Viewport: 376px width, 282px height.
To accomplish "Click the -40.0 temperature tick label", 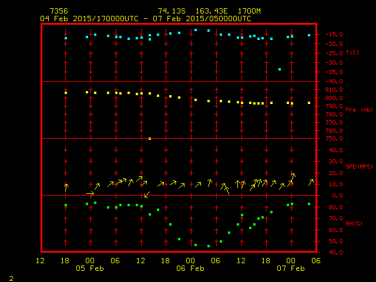I will [333, 82].
